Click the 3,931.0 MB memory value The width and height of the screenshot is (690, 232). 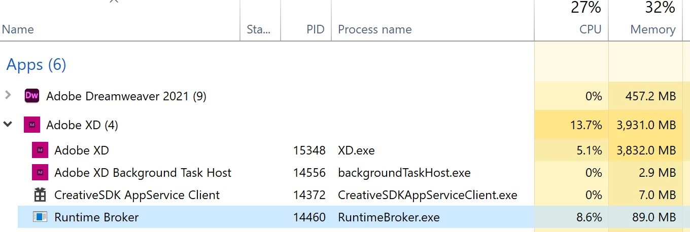645,125
